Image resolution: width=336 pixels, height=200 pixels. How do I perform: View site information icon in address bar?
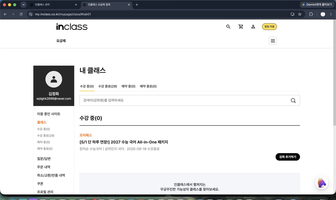click(x=31, y=14)
